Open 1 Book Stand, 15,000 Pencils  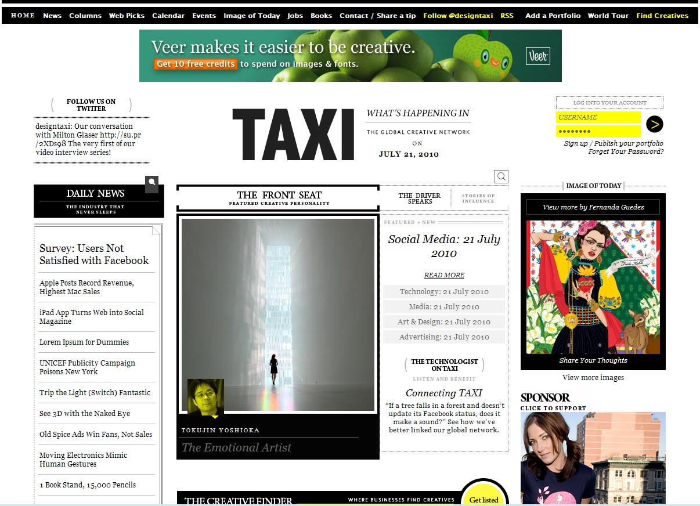pyautogui.click(x=88, y=485)
